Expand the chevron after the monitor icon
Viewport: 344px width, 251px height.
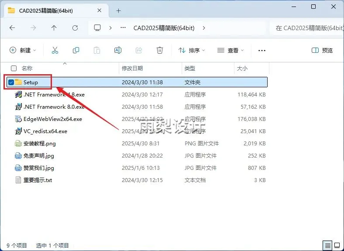pos(110,28)
